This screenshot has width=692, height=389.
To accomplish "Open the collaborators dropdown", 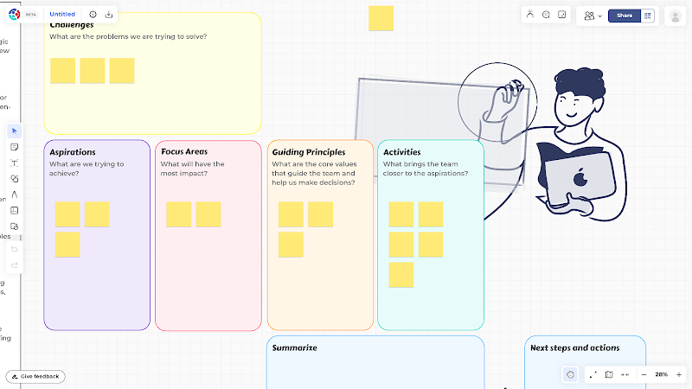I will tap(593, 16).
